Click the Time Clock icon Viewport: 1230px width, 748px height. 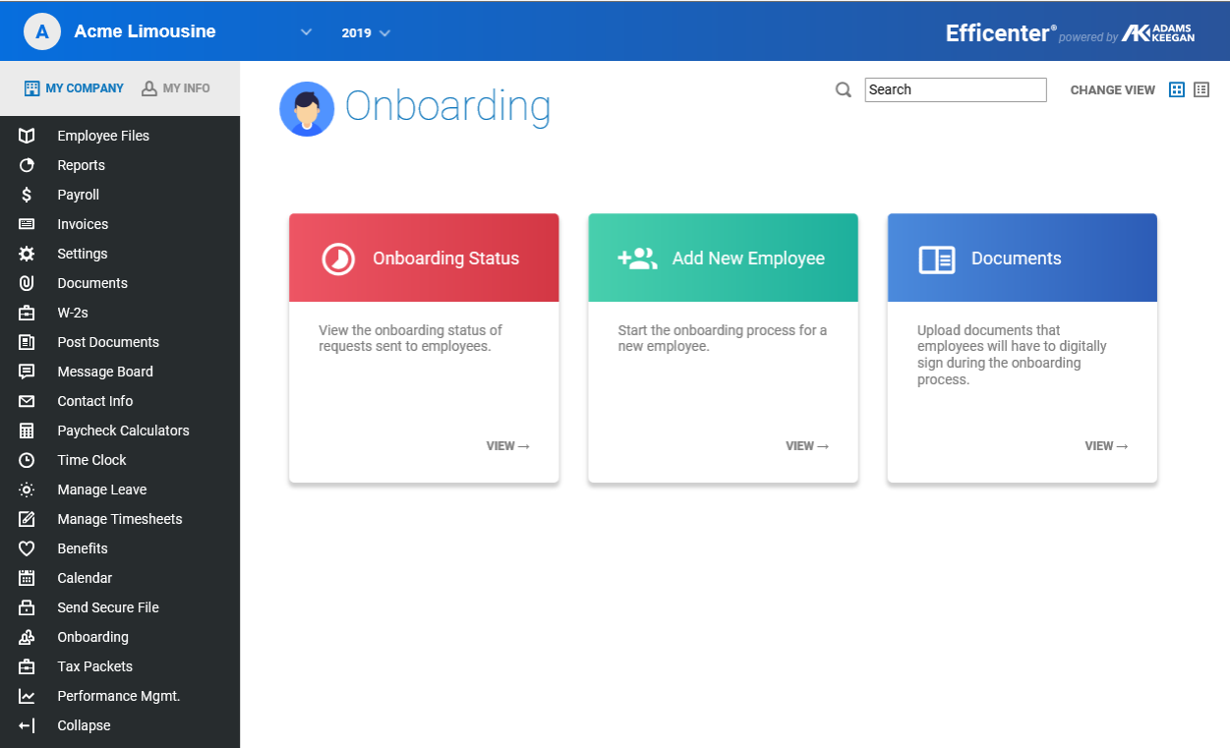click(27, 460)
